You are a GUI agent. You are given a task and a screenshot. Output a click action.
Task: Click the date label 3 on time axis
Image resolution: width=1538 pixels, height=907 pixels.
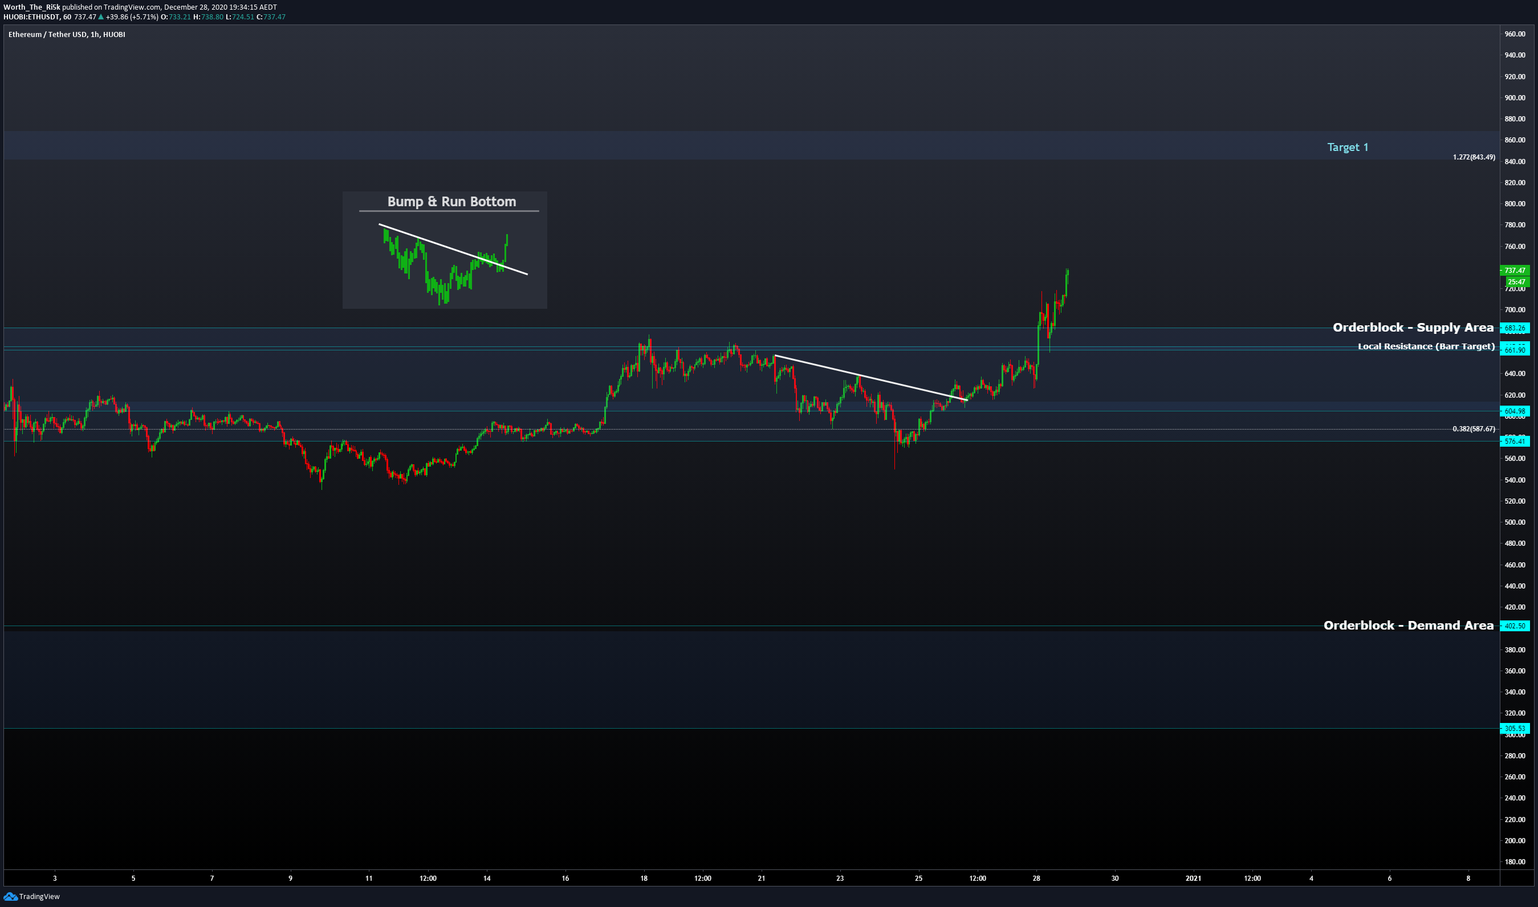click(55, 879)
